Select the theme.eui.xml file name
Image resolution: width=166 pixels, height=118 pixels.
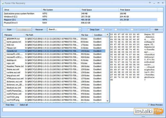(x=13, y=69)
